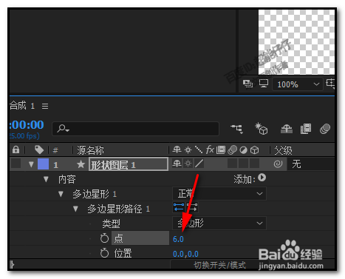Toggle stopwatch for 点 property
This screenshot has width=345, height=279.
104,238
